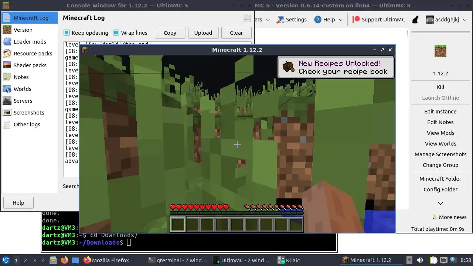Switch to qterminal taskbar entry
Screen dimensions: 473x266
(x=178, y=260)
